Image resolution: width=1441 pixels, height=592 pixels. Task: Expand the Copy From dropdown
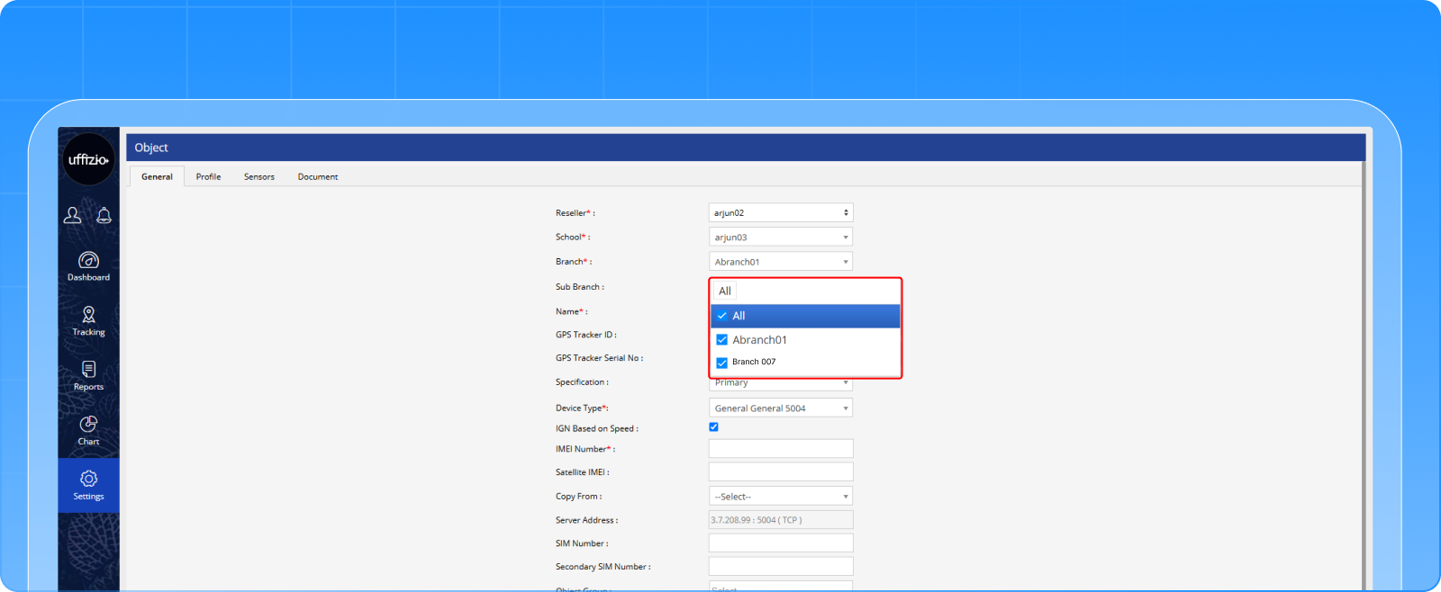[780, 497]
